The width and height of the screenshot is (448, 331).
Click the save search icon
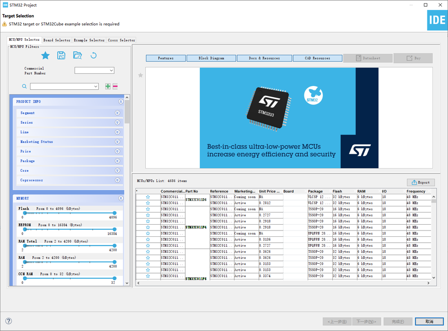point(61,56)
